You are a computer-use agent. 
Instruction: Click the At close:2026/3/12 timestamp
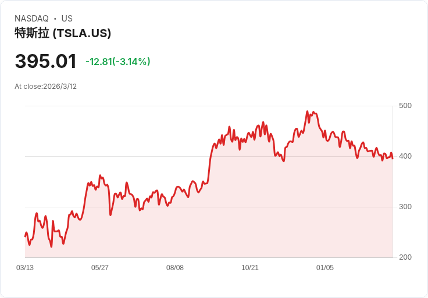[45, 87]
